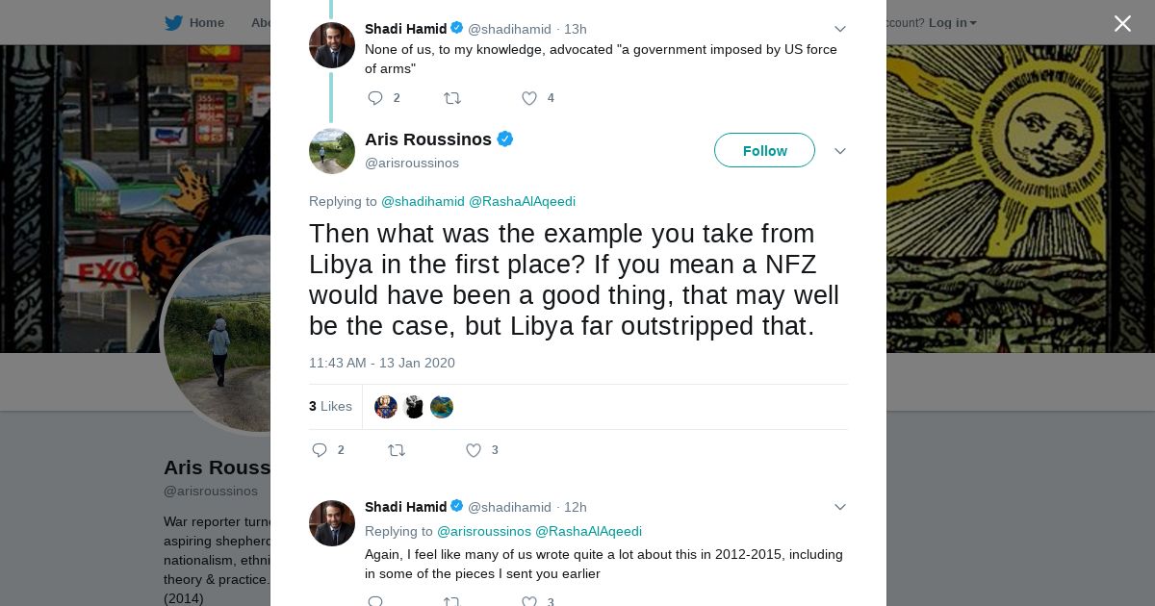This screenshot has width=1155, height=606.
Task: Open the tweet timestamp 11:43 AM - 13 Jan 2020
Action: coord(382,363)
